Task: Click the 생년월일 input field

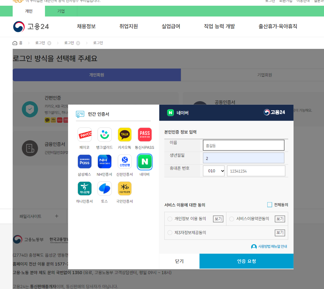Action: 244,158
